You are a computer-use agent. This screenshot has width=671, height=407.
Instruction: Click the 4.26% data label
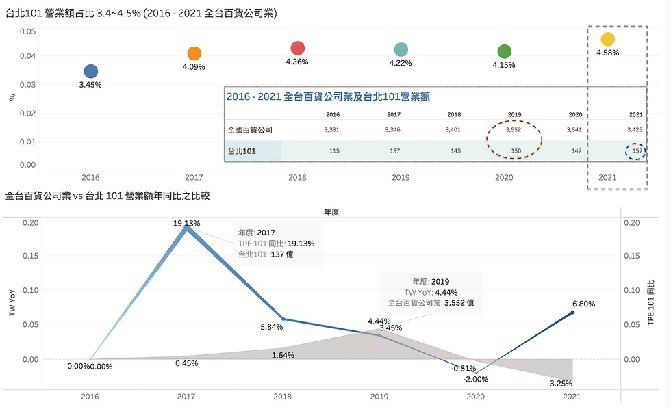click(x=297, y=62)
